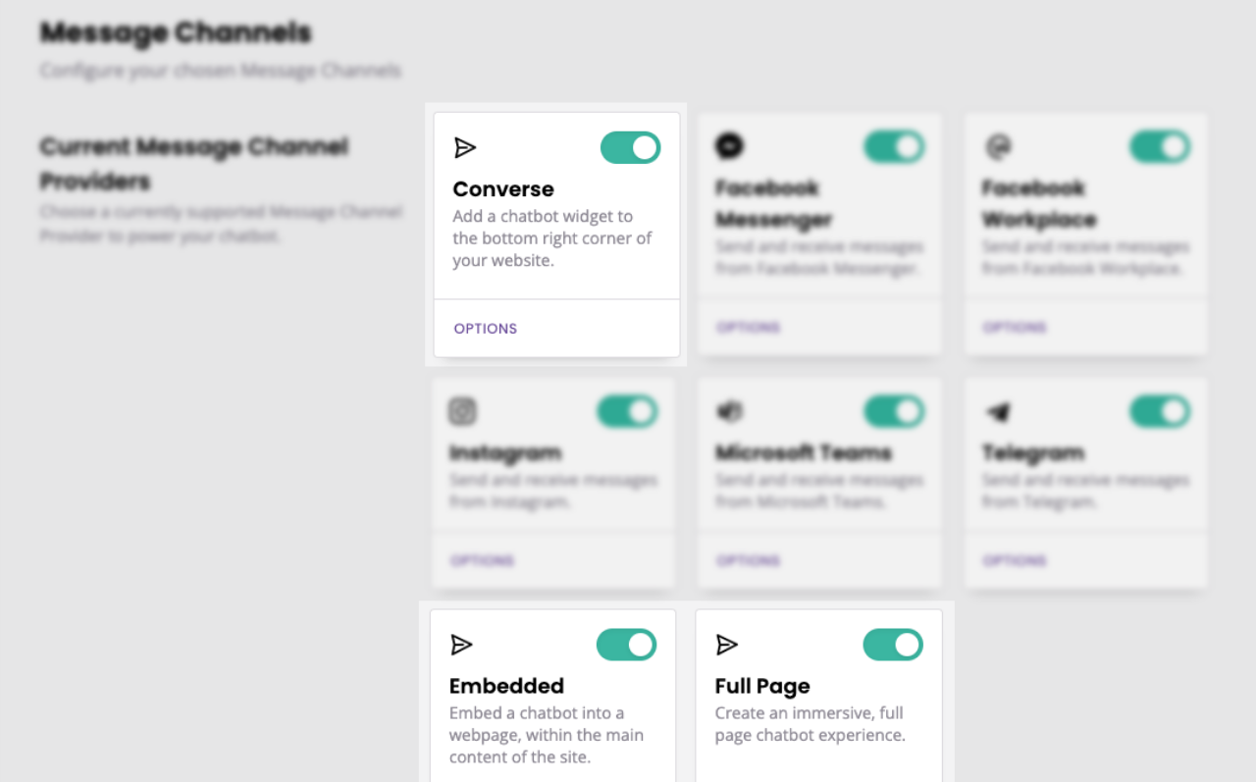The image size is (1256, 782).
Task: Turn off the Telegram channel toggle
Action: [x=1160, y=411]
